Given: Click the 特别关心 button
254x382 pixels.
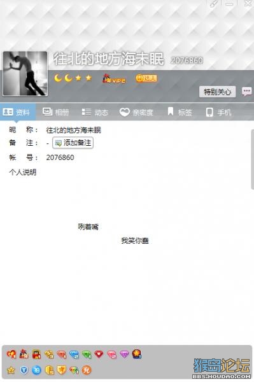Looking at the screenshot, I should pyautogui.click(x=217, y=92).
